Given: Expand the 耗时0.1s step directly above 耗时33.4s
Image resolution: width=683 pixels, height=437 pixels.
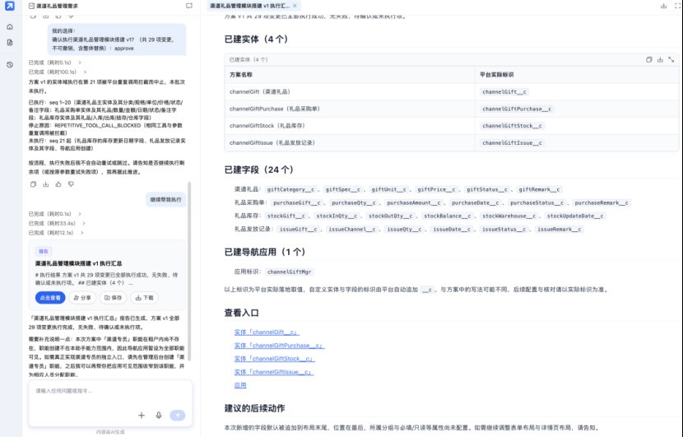Looking at the screenshot, I should [x=55, y=214].
